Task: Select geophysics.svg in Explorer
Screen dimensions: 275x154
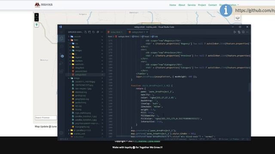Action: [x=82, y=99]
